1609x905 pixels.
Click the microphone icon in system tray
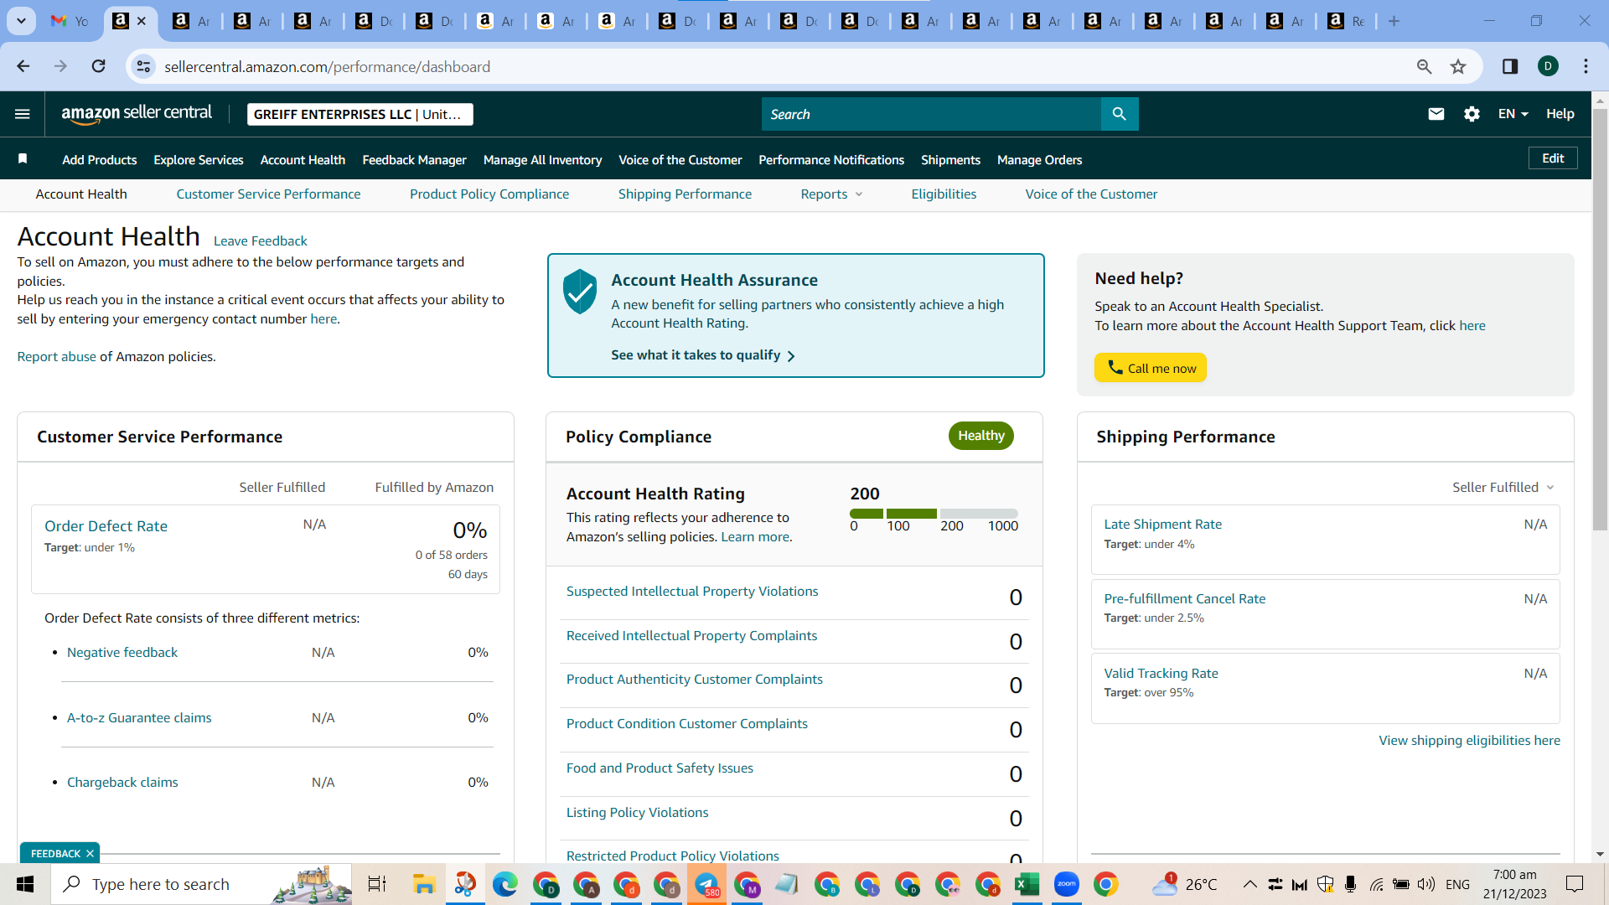tap(1350, 884)
